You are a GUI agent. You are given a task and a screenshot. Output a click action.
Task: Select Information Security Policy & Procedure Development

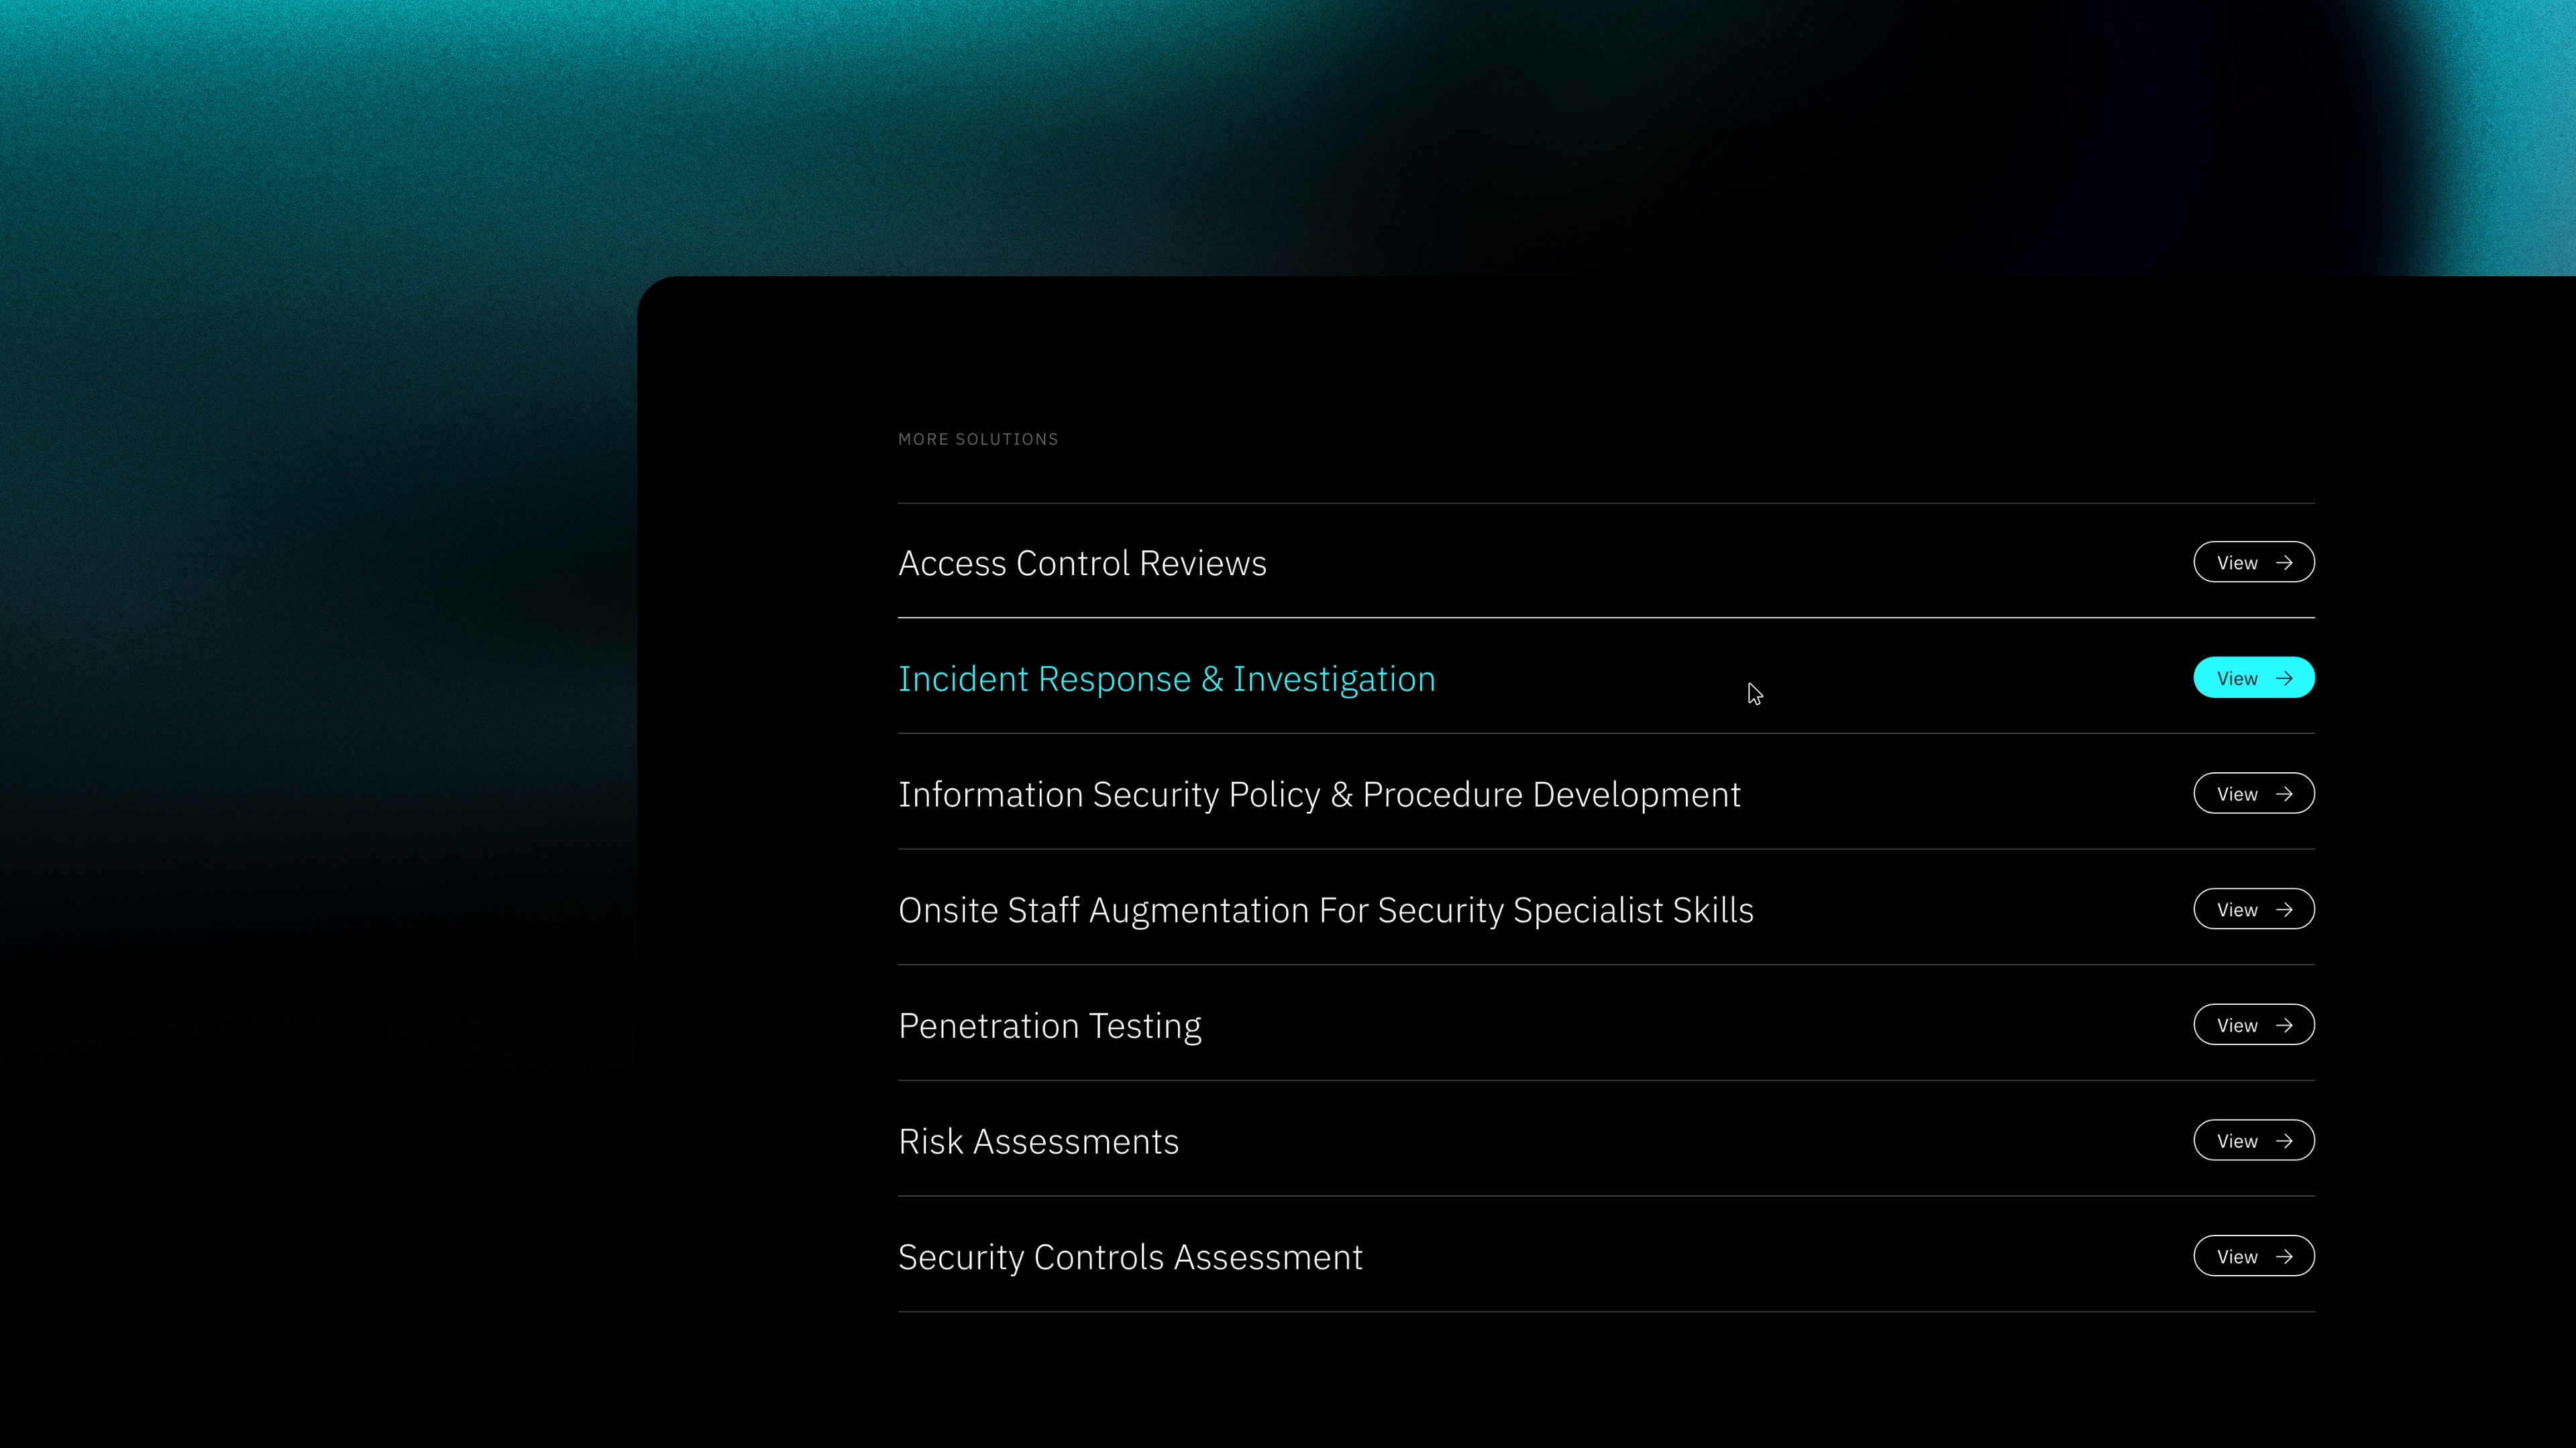[1319, 796]
